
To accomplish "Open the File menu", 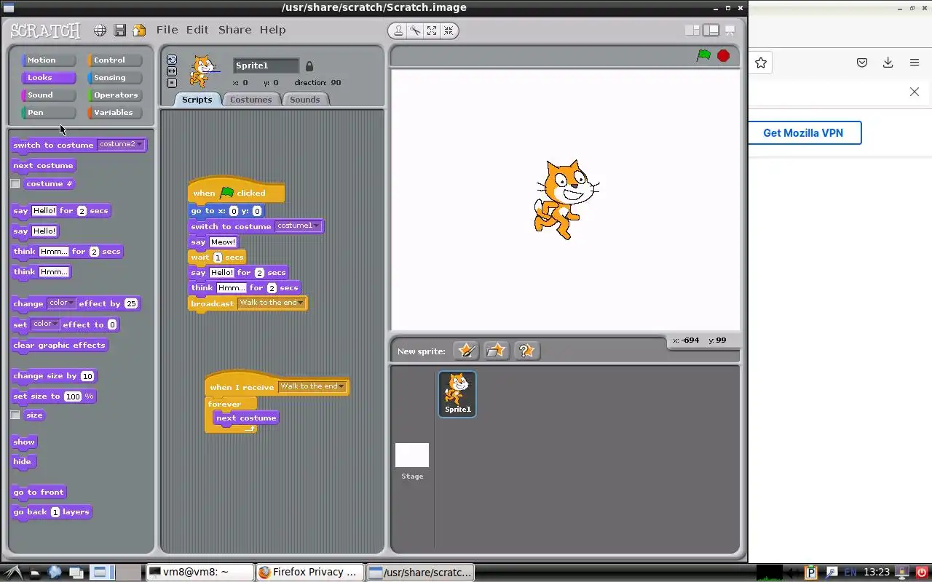I will click(x=167, y=30).
